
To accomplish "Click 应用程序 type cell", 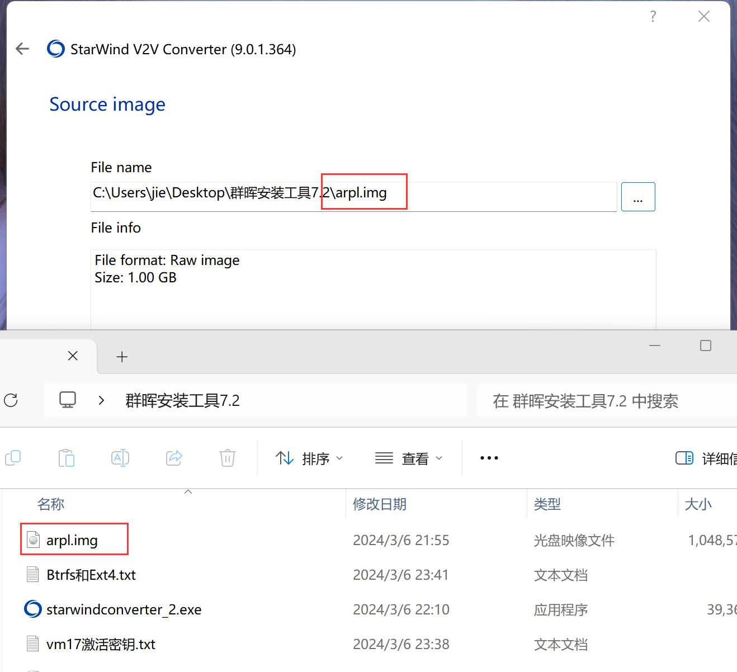I will click(561, 609).
